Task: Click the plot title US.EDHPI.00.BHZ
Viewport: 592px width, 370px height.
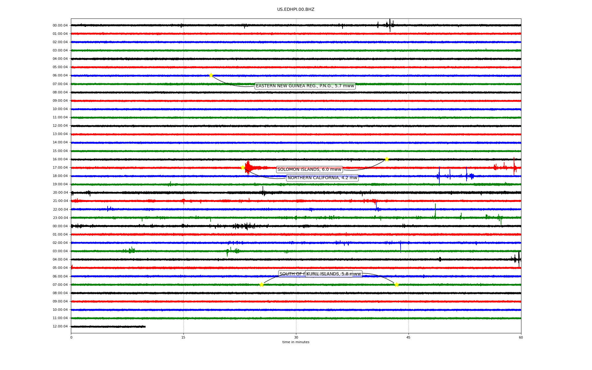Action: [296, 10]
